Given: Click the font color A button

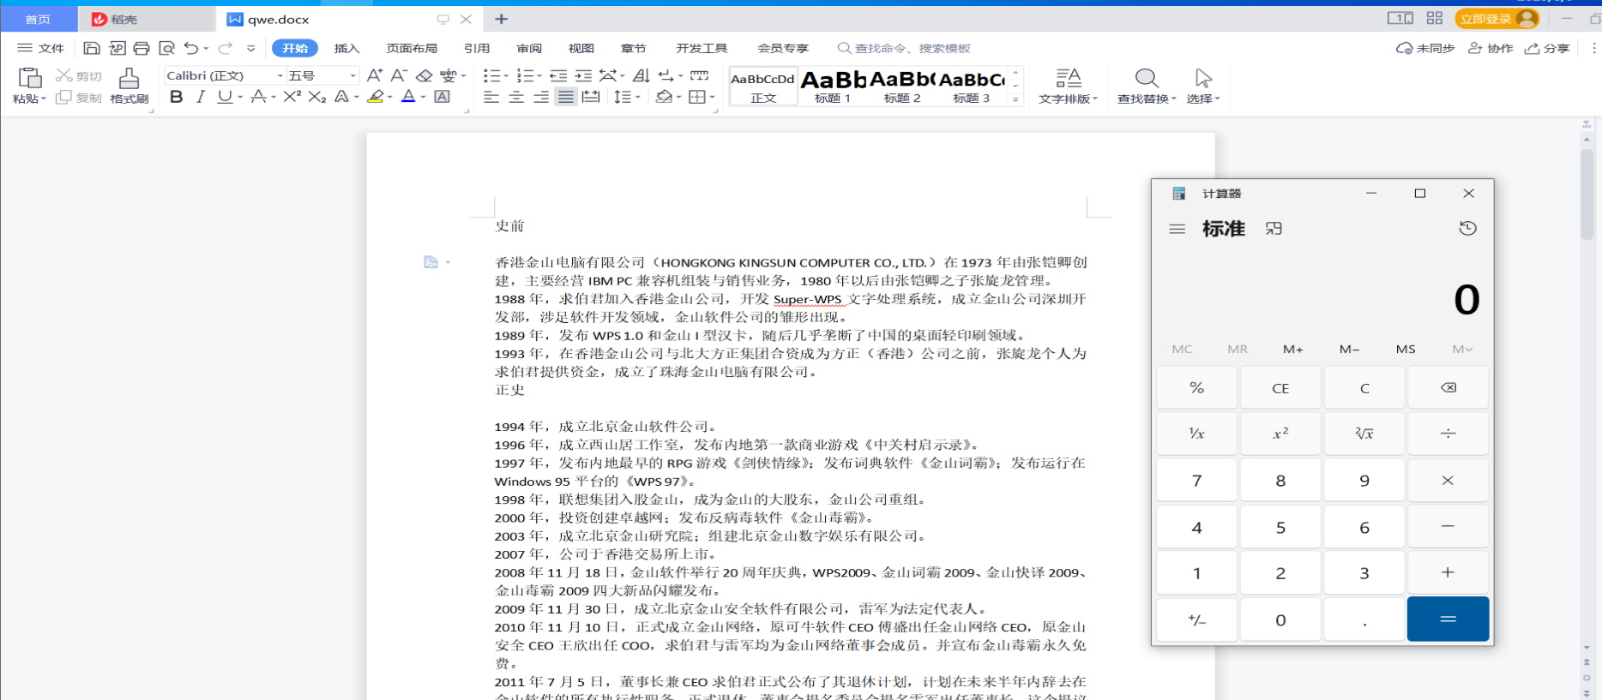Looking at the screenshot, I should pos(408,97).
